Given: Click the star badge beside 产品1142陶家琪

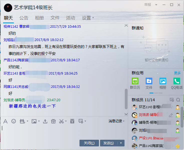Looking at the screenshot, I should click(x=177, y=146).
